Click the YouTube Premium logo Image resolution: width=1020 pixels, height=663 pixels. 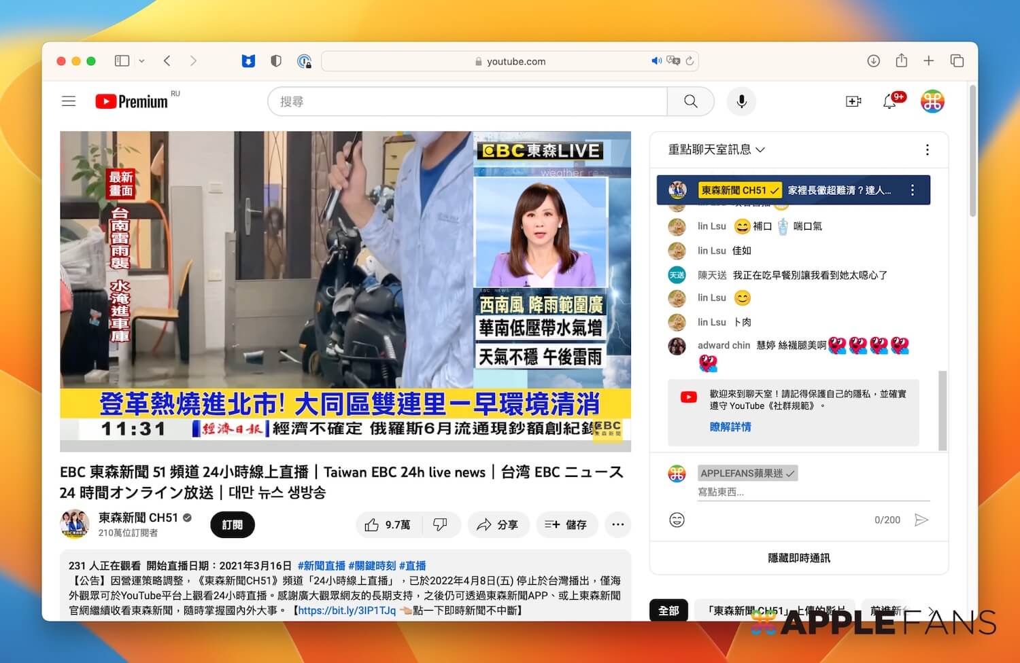click(x=131, y=101)
